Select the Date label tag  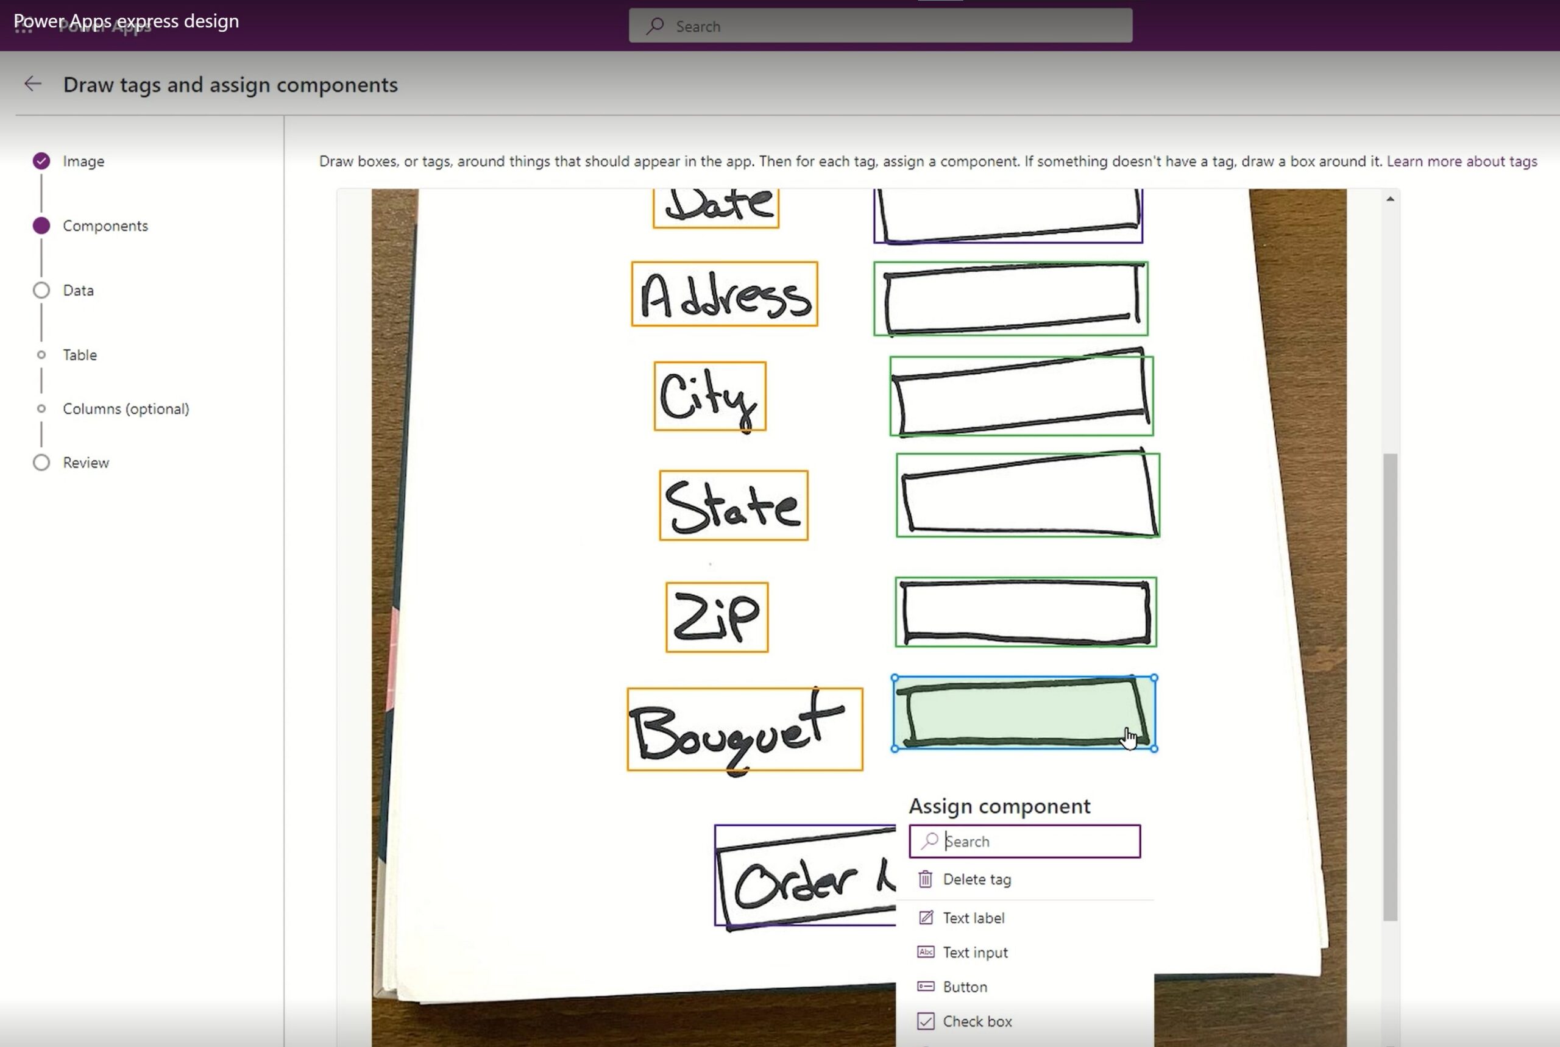point(715,208)
